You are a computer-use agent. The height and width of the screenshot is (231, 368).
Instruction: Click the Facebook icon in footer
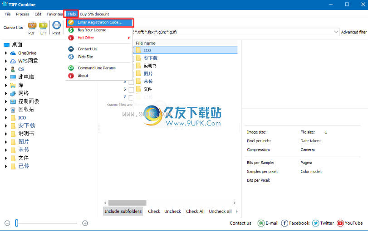coord(285,223)
